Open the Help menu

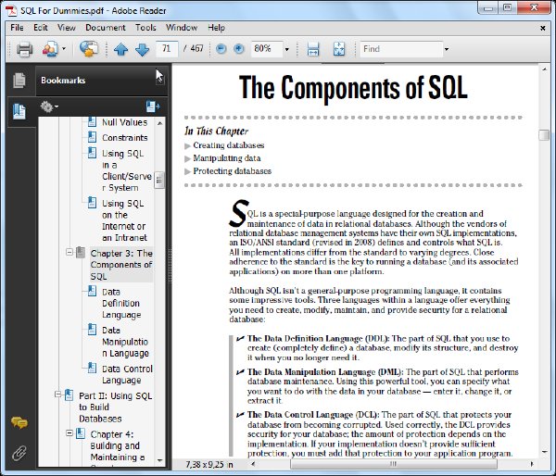tap(216, 28)
